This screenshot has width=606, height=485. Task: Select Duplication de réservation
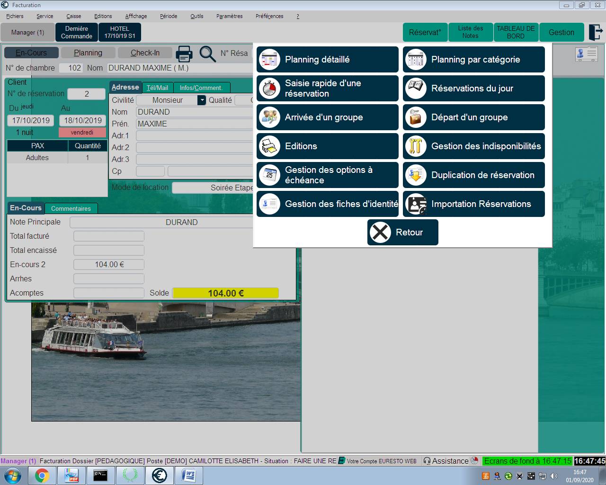pyautogui.click(x=474, y=175)
